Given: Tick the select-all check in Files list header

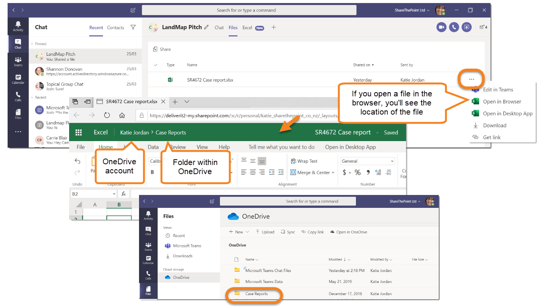Looking at the screenshot, I should tap(155, 65).
